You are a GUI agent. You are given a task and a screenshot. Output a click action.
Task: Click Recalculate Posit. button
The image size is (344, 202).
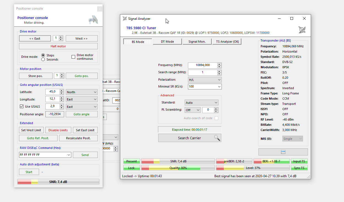[78, 138]
